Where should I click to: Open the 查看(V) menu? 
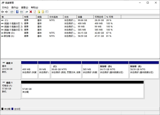[x=24, y=7]
